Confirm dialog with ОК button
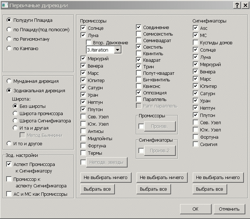 pyautogui.click(x=196, y=209)
